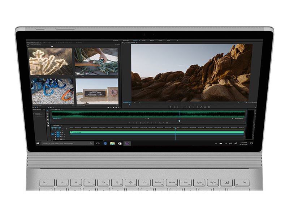Click the Source monitor playhead on waveform
Image resolution: width=289 pixels, height=217 pixels.
coord(179,114)
